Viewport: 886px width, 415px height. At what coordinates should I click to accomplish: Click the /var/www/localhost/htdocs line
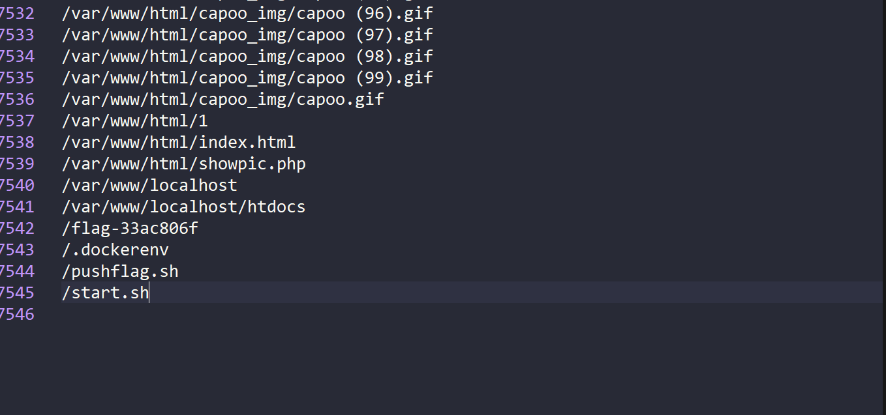(184, 207)
